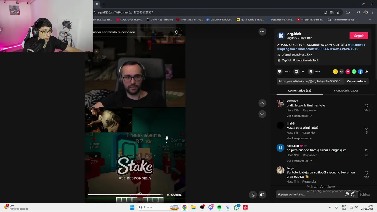
Task: Install app icon in address bar
Action: 325,12
